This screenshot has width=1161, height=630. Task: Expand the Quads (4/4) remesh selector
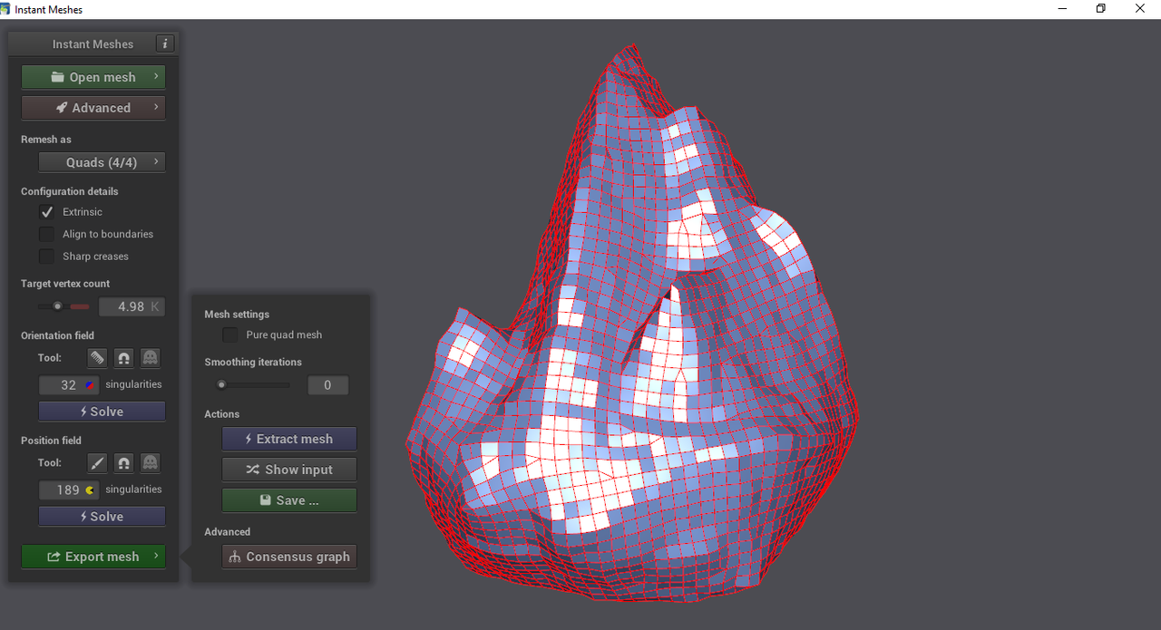click(102, 161)
